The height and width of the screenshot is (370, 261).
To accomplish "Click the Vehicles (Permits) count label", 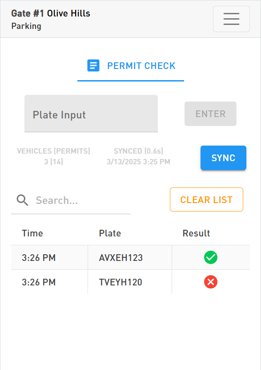I will 53,156.
